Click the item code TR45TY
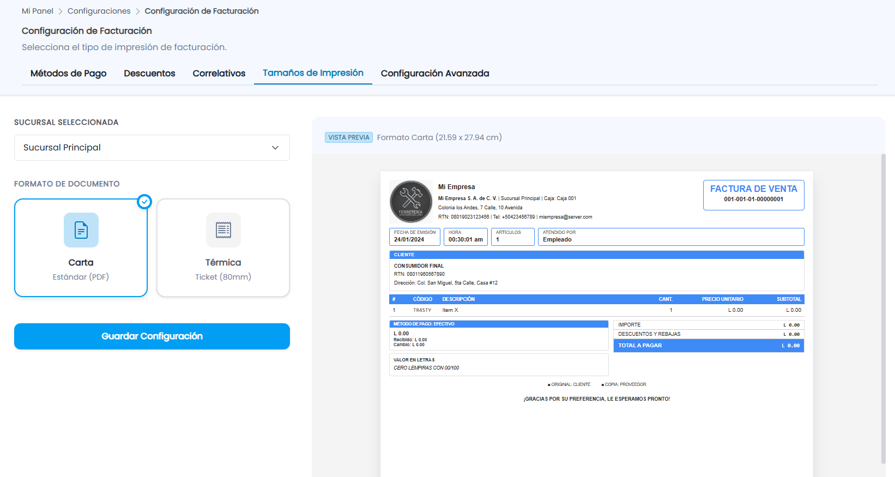The width and height of the screenshot is (895, 477). point(422,310)
